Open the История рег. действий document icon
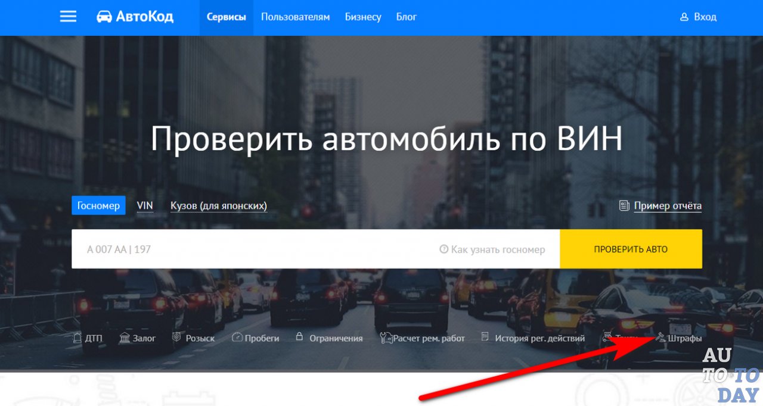The height and width of the screenshot is (406, 763). (x=485, y=337)
